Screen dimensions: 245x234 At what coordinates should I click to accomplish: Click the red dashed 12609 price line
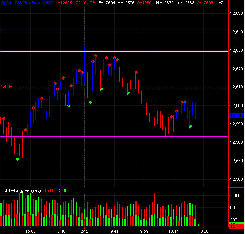[x=114, y=89]
